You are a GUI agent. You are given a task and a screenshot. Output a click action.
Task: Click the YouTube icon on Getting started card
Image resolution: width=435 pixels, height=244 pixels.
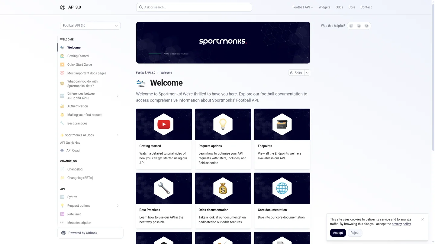click(164, 124)
